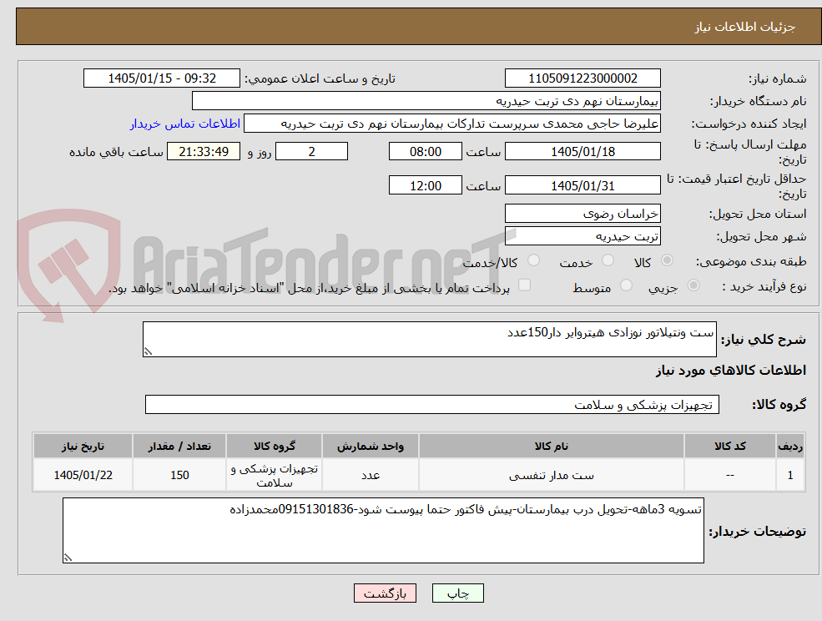822x621 pixels.
Task: Click response deadline date 1405/01/18
Action: tap(582, 152)
